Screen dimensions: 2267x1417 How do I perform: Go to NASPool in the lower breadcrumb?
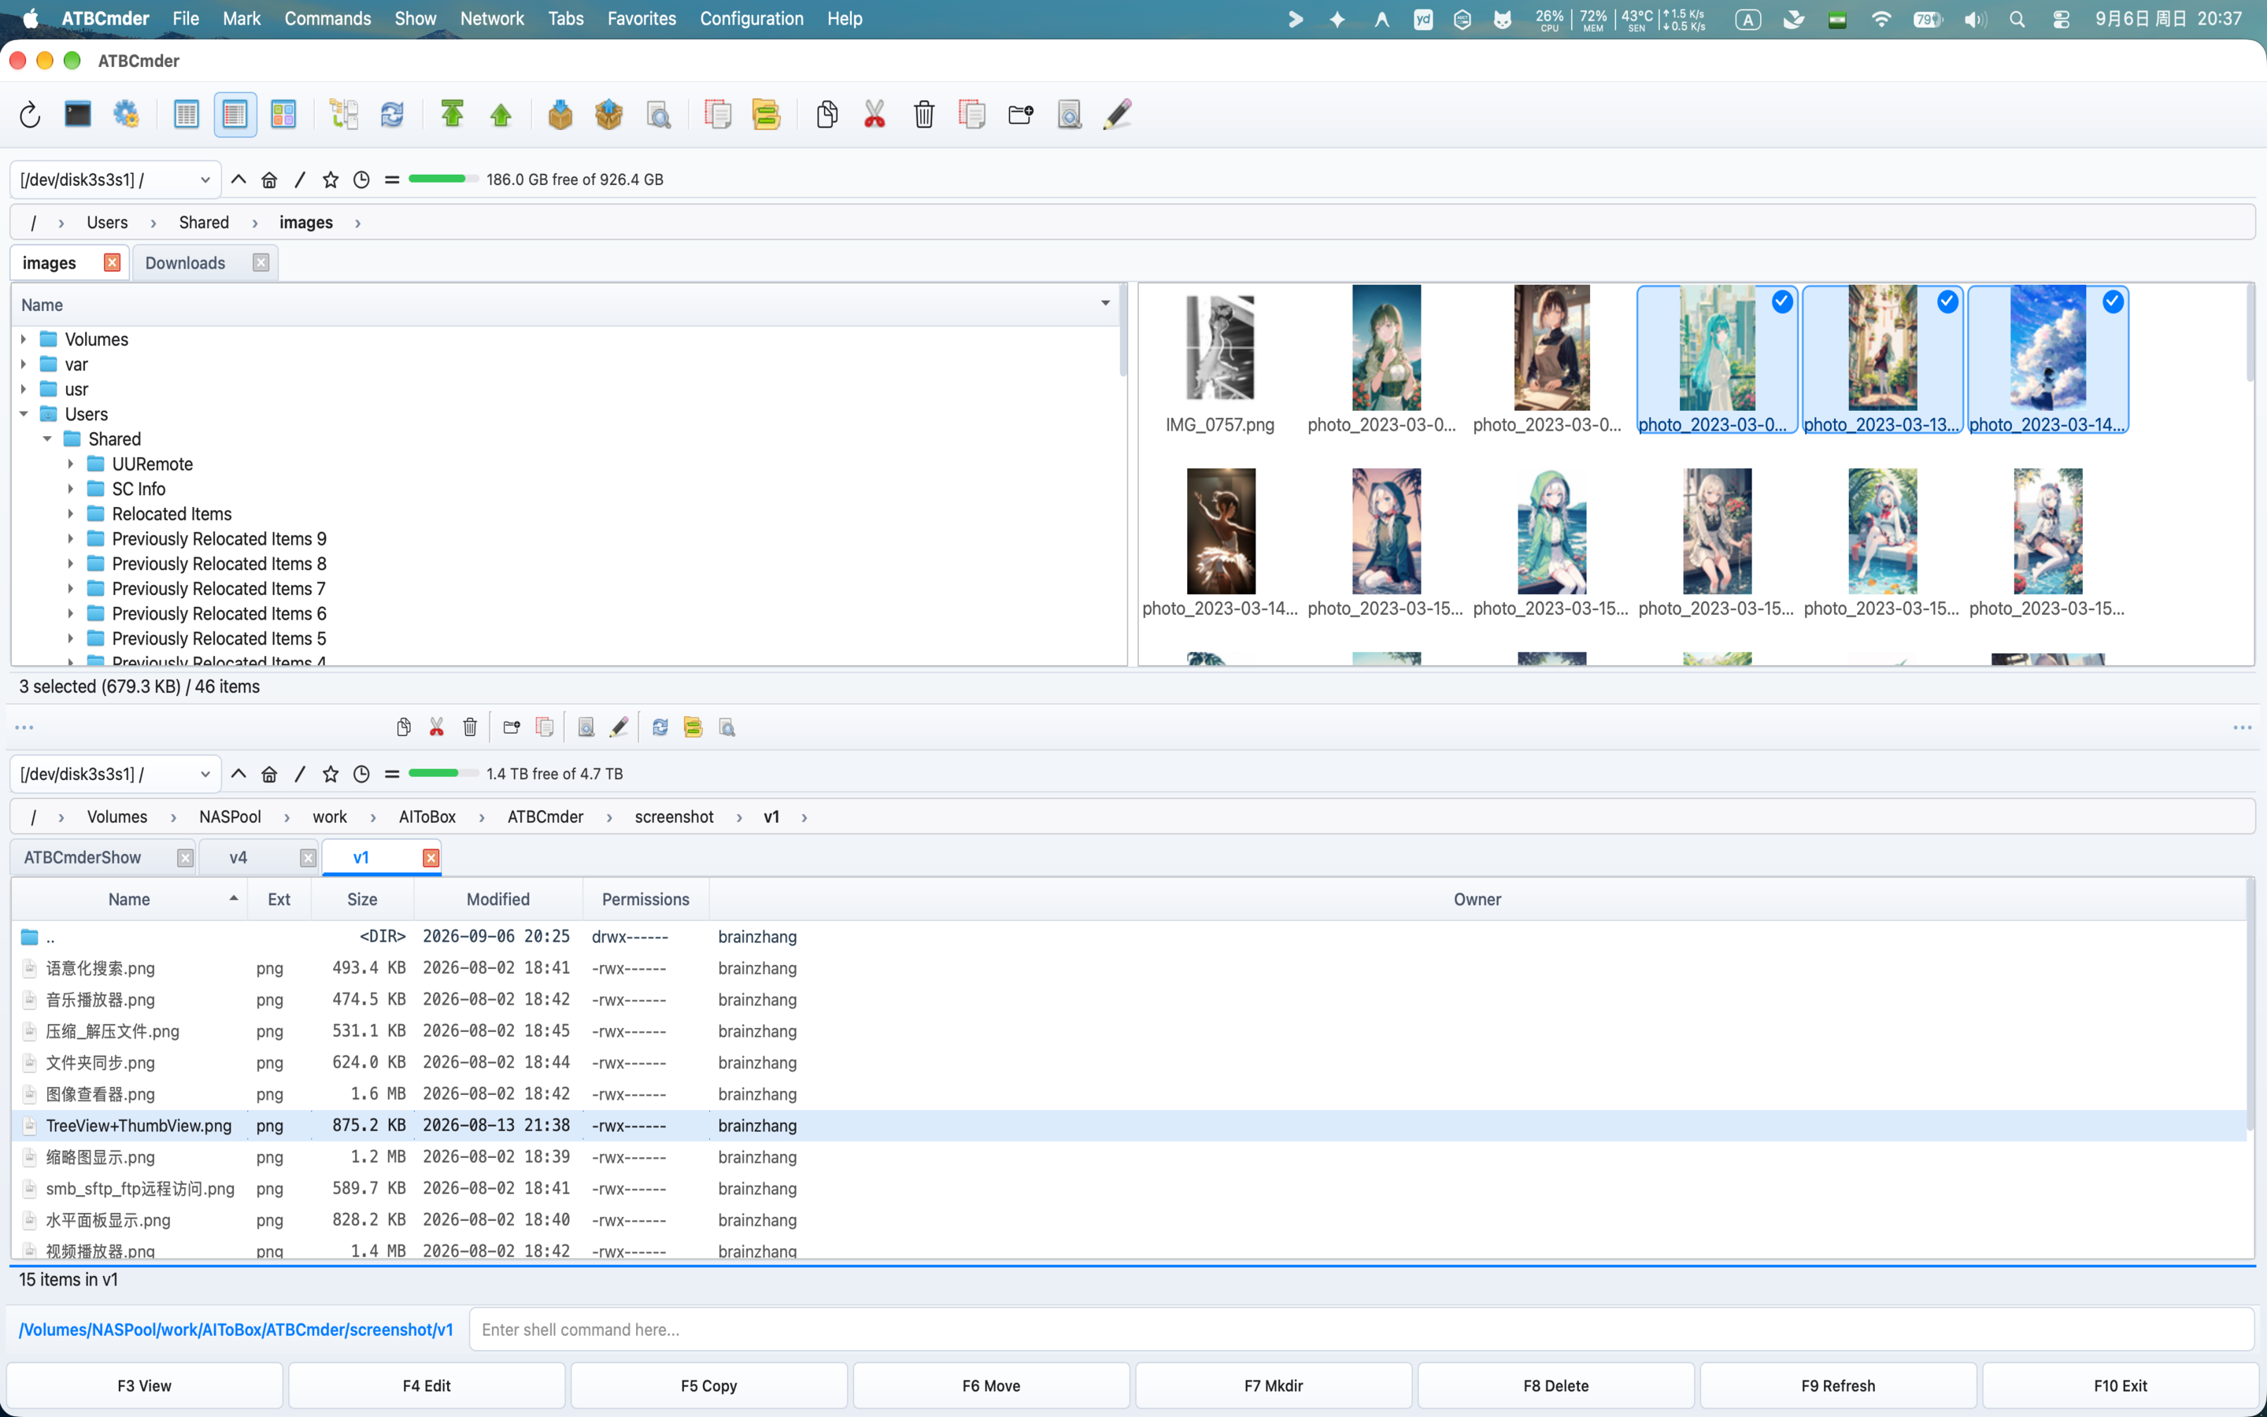click(x=230, y=817)
